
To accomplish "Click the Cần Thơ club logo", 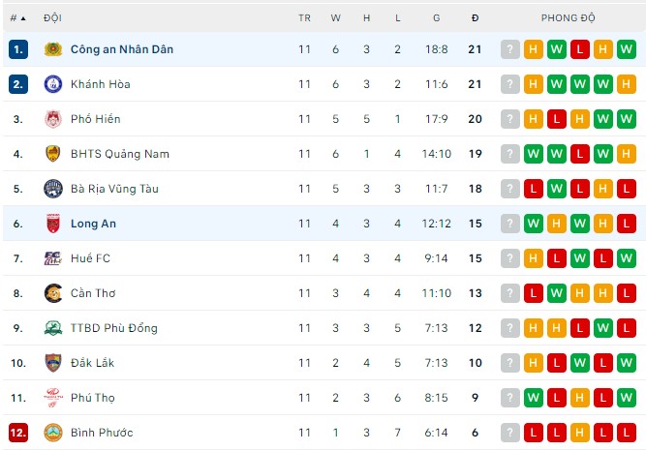I will (x=53, y=293).
